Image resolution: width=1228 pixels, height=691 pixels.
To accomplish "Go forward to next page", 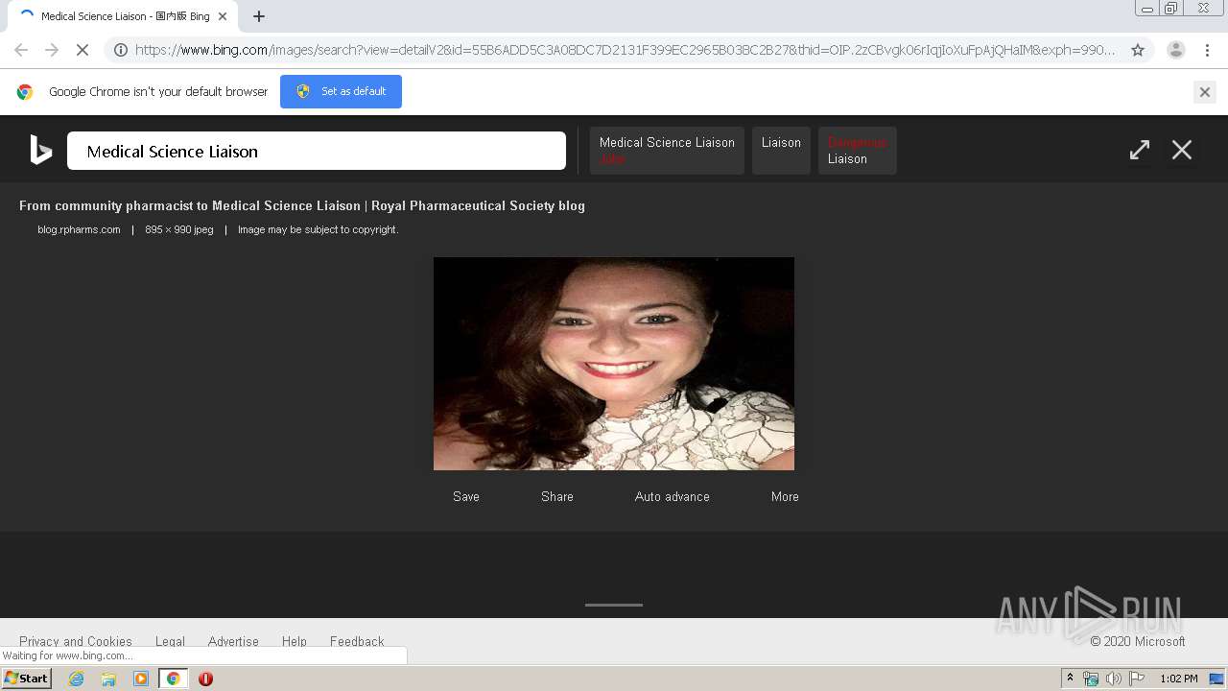I will 52,50.
